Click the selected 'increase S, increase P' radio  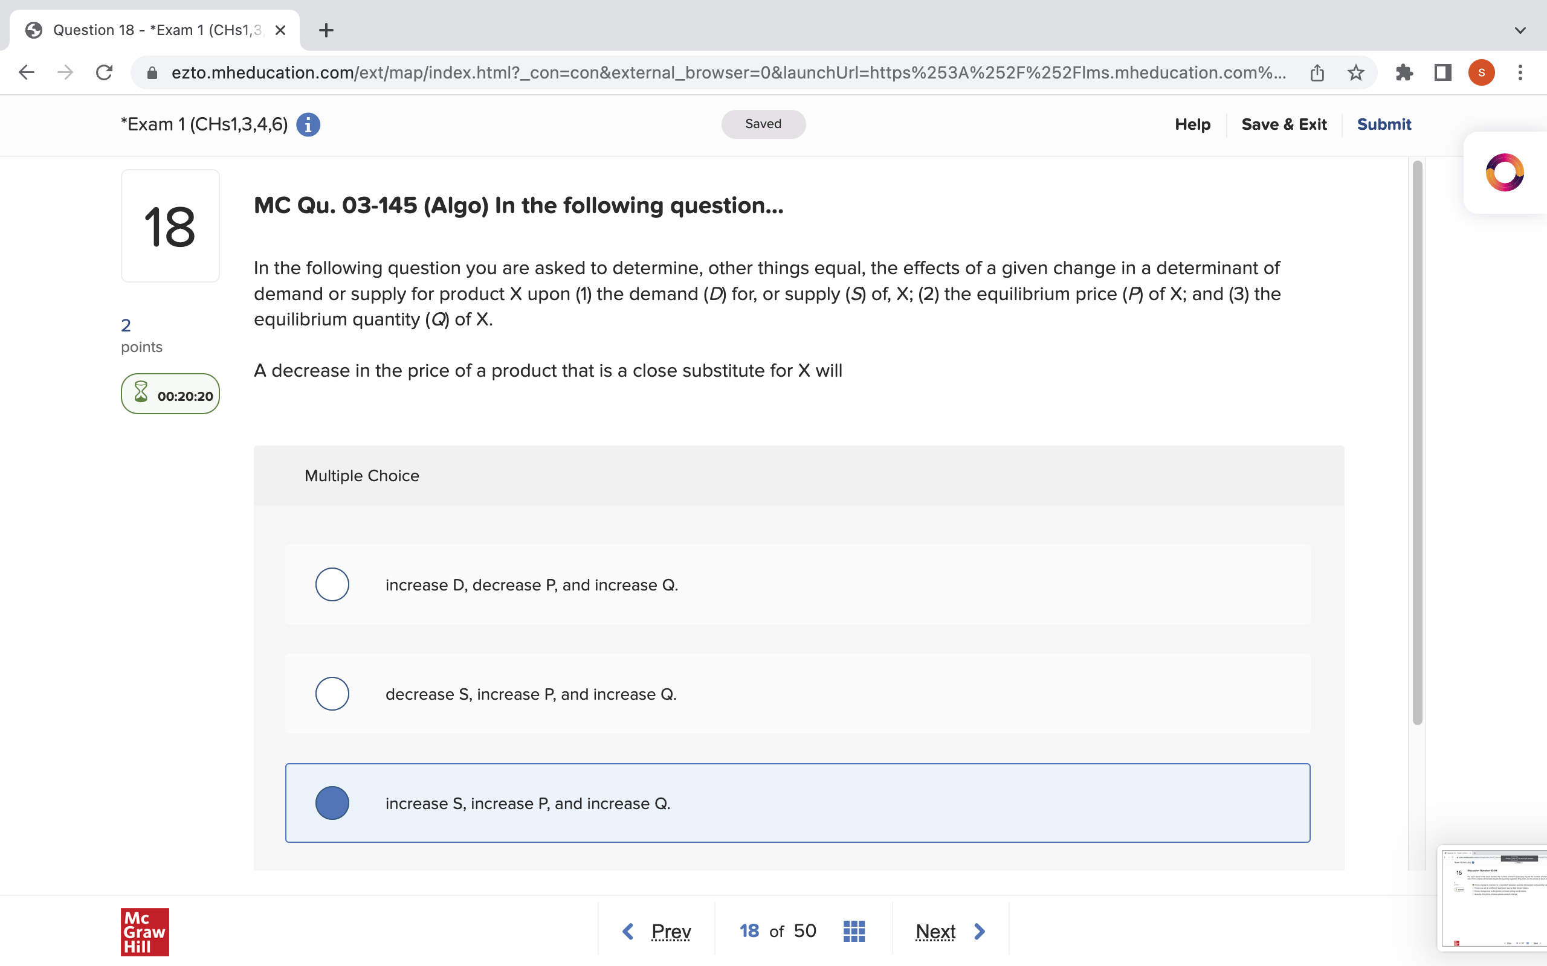coord(332,803)
